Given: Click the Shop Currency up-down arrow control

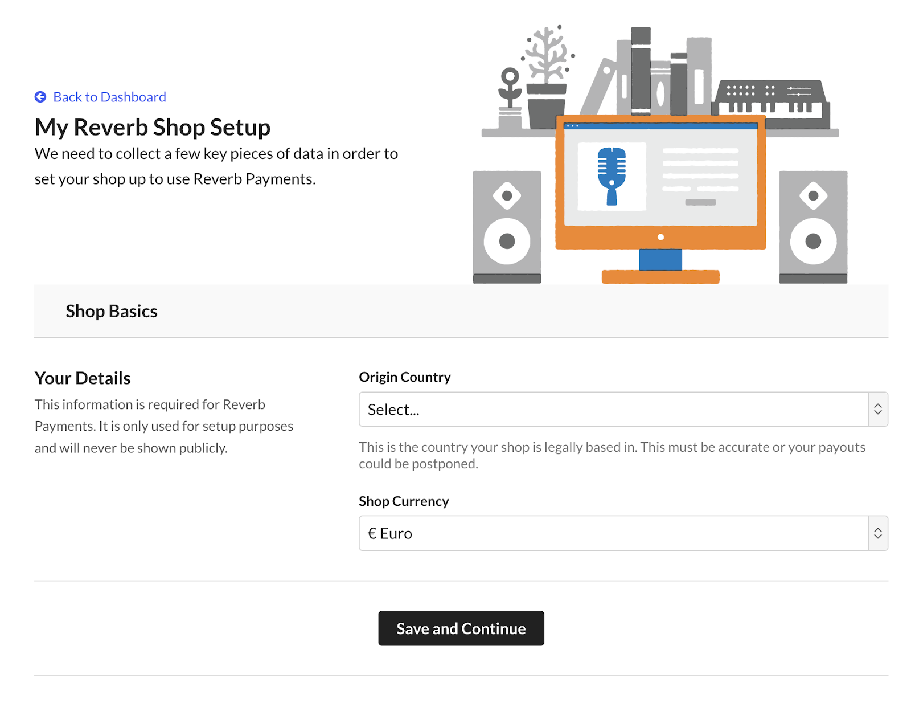Looking at the screenshot, I should 878,533.
